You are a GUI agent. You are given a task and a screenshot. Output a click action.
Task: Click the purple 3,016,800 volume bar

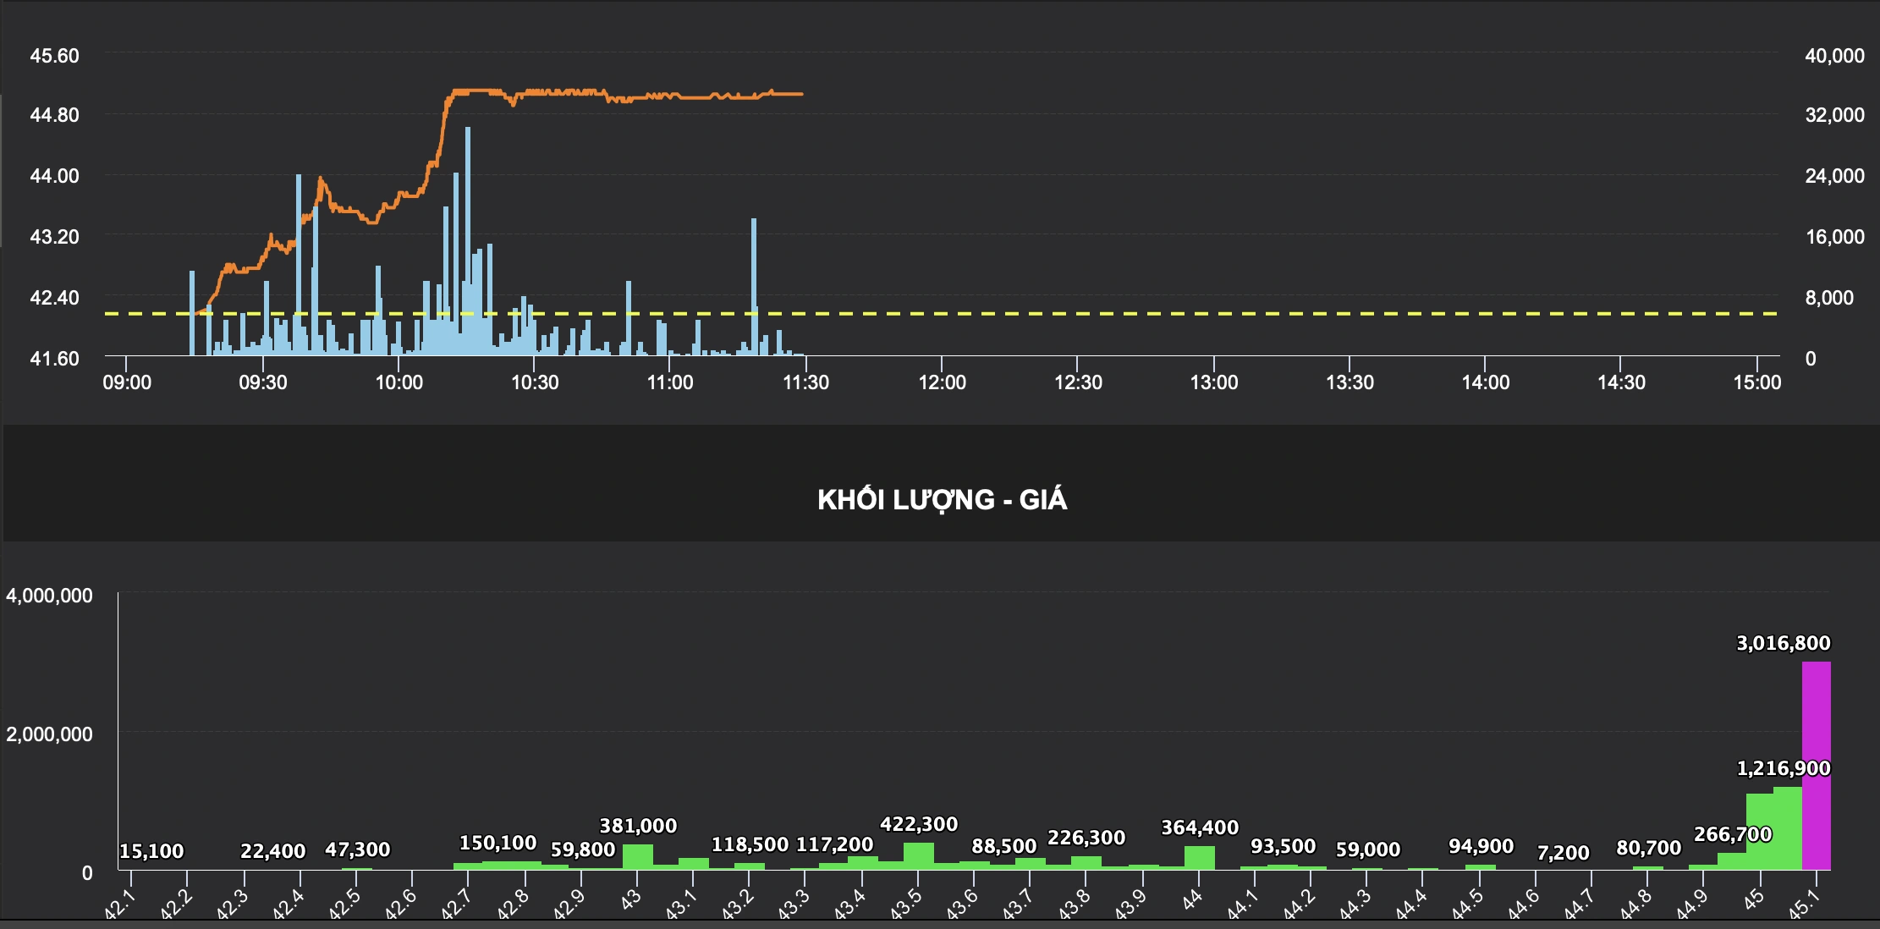click(x=1816, y=766)
